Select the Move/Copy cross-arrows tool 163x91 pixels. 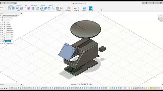pyautogui.click(x=53, y=8)
